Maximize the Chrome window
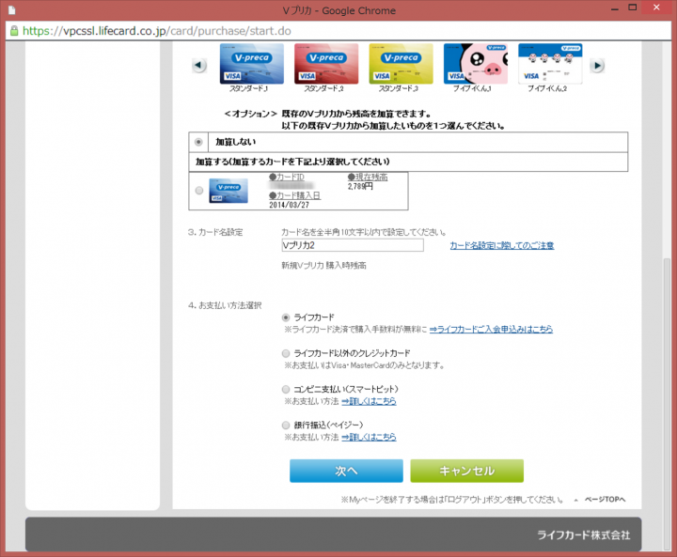 click(x=633, y=8)
